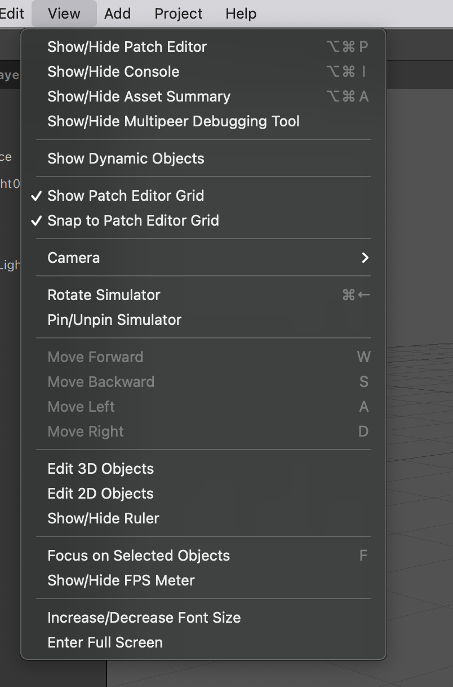The image size is (453, 687).
Task: Toggle Show Patch Editor Grid checkmark
Action: click(x=126, y=196)
